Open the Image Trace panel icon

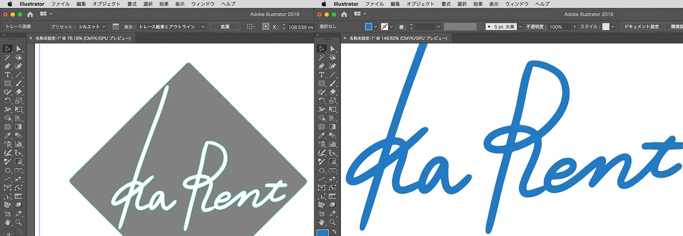click(x=116, y=27)
